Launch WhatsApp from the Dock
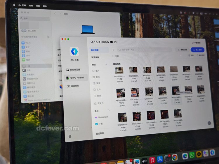Image resolution: width=219 pixels, height=164 pixels. click(x=192, y=155)
